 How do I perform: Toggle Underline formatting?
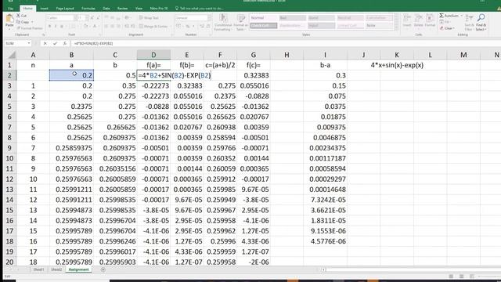point(62,26)
